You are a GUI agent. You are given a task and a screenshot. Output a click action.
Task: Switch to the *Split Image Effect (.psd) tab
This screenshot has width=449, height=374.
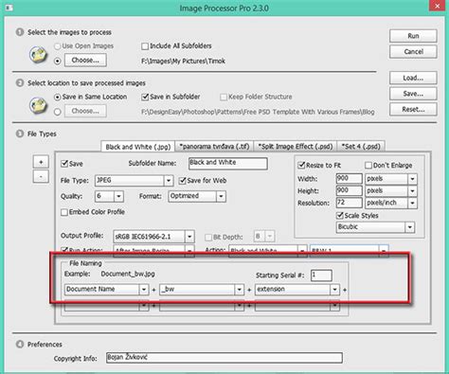pos(296,147)
